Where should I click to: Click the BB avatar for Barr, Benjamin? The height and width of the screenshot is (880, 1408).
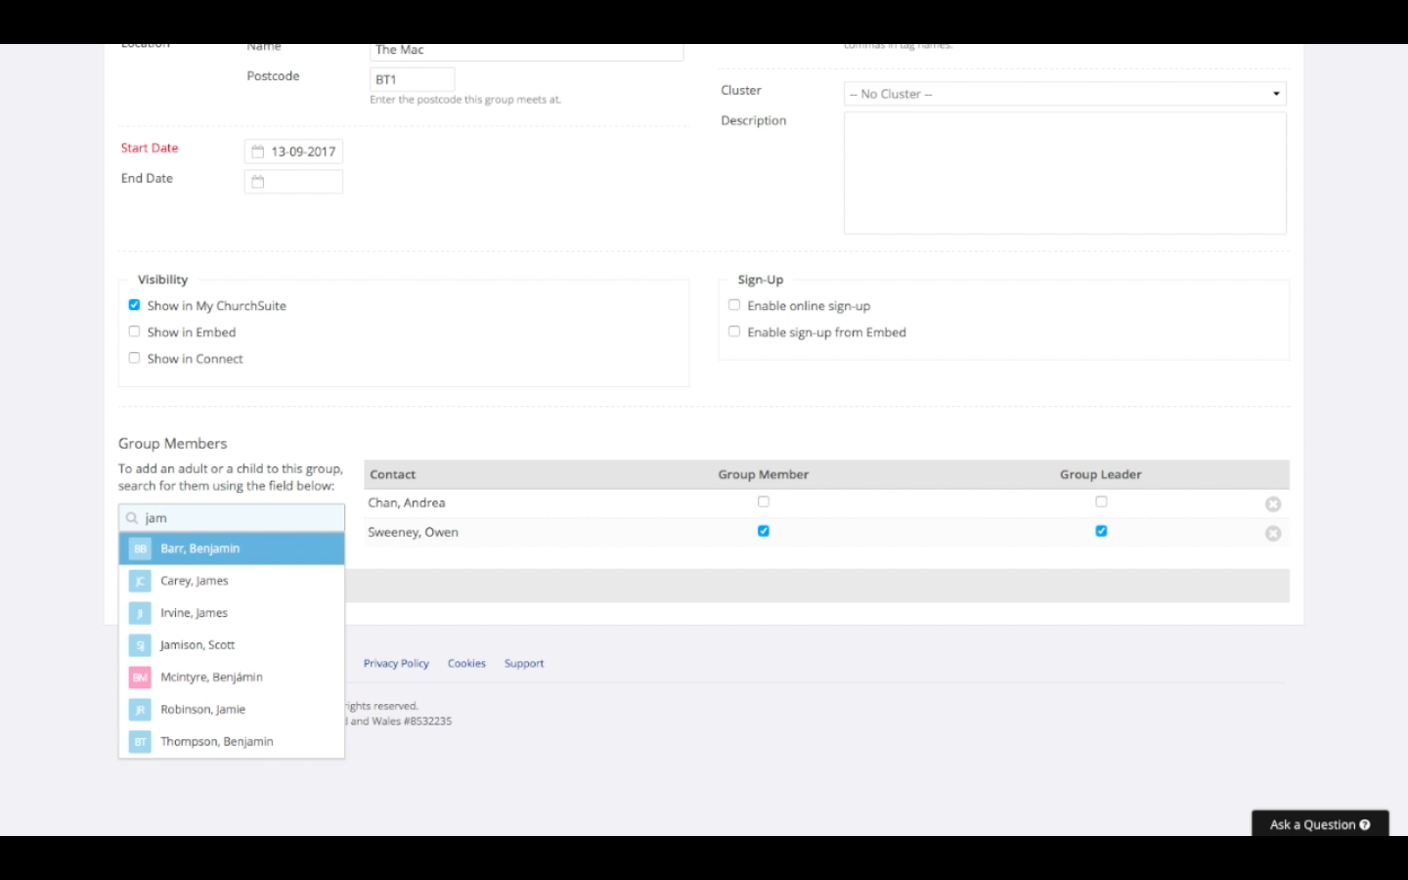pos(140,549)
